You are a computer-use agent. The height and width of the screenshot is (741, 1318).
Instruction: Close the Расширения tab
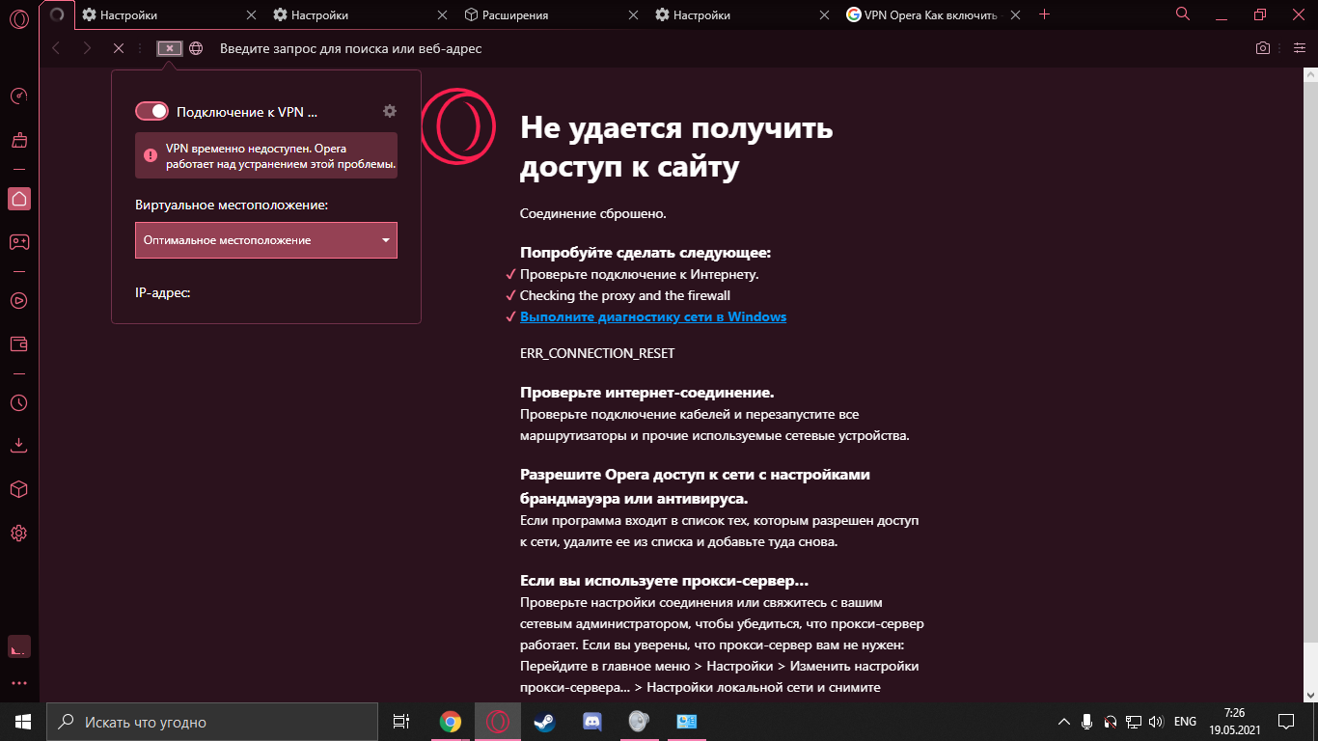tap(633, 14)
